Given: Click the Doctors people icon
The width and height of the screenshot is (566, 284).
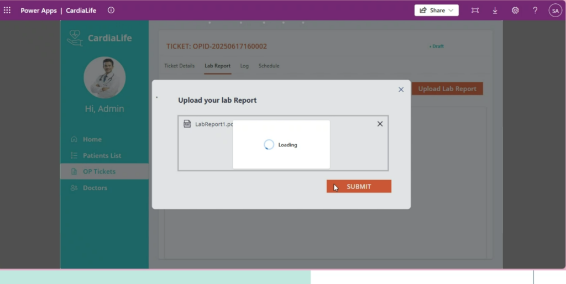Looking at the screenshot, I should click(x=74, y=188).
